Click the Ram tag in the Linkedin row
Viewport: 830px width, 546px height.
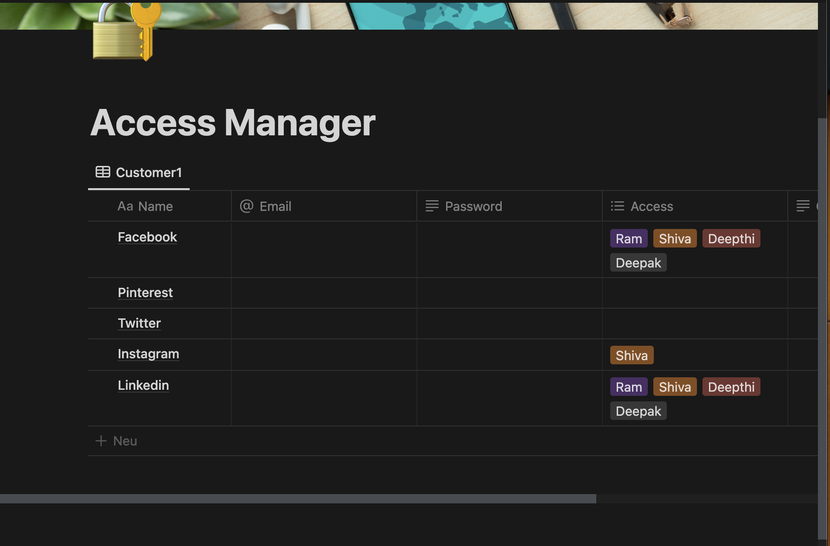pyautogui.click(x=629, y=387)
